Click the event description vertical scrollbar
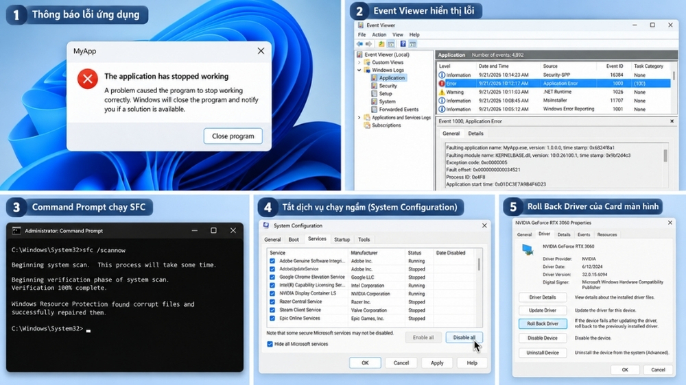 coord(665,166)
